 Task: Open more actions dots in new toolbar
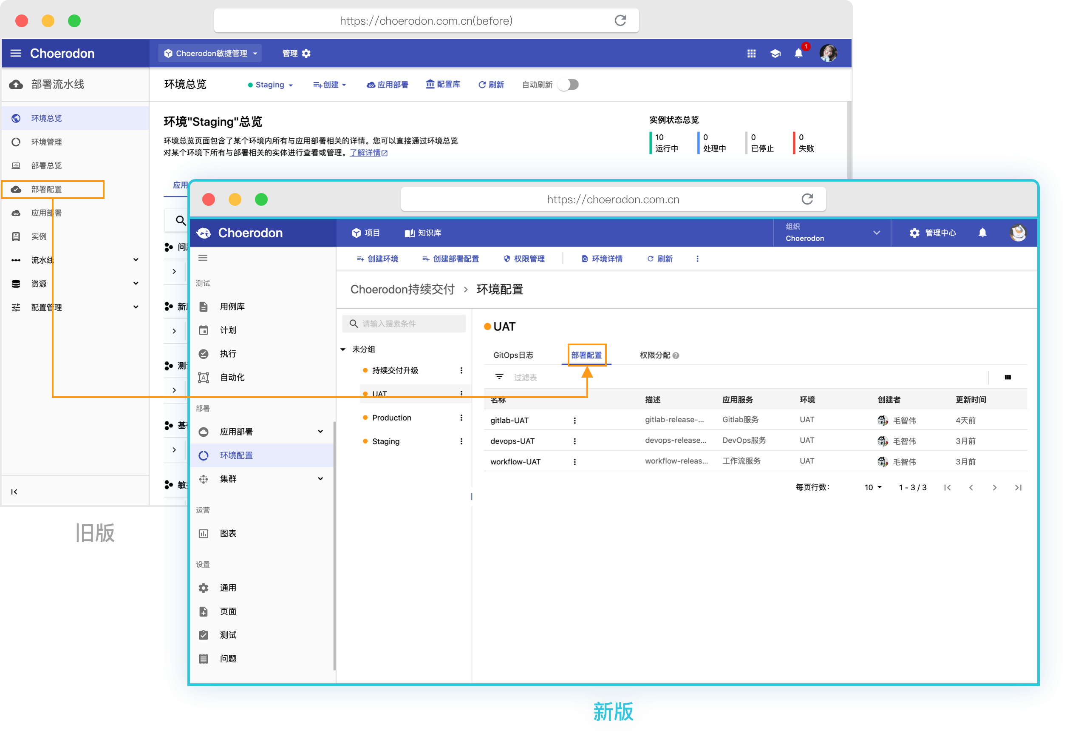coord(697,259)
